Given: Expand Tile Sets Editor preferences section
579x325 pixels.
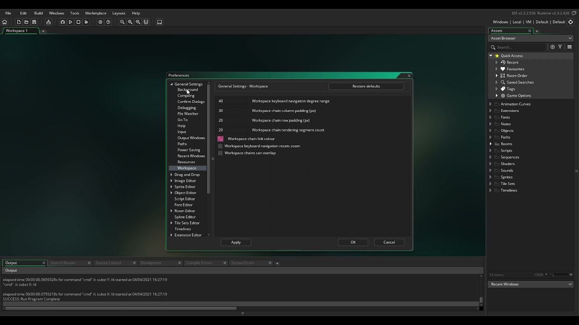Looking at the screenshot, I should [171, 223].
